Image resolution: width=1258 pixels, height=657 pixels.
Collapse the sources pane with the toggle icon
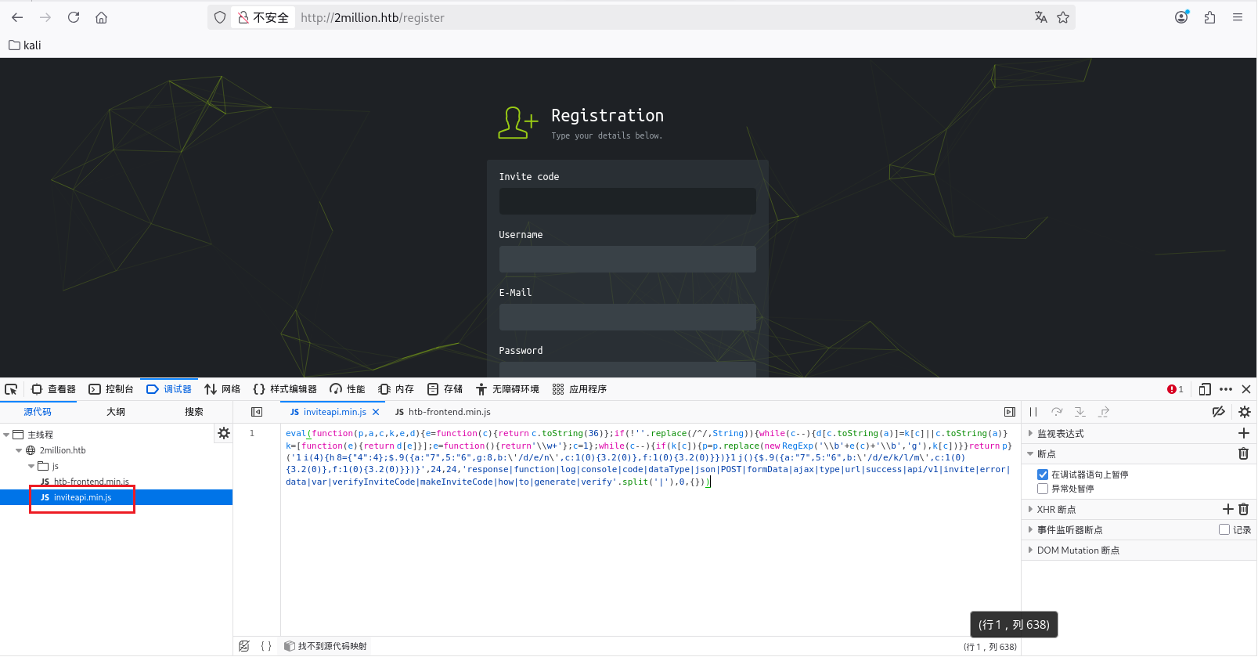pos(257,412)
